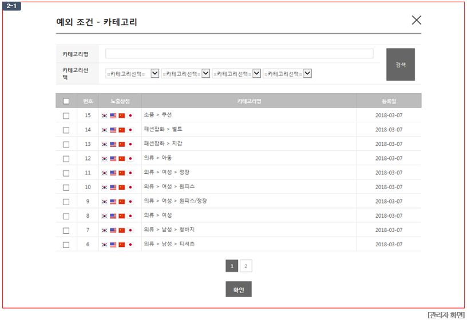This screenshot has width=467, height=320.
Task: Click the 확인 confirm button
Action: (x=238, y=290)
